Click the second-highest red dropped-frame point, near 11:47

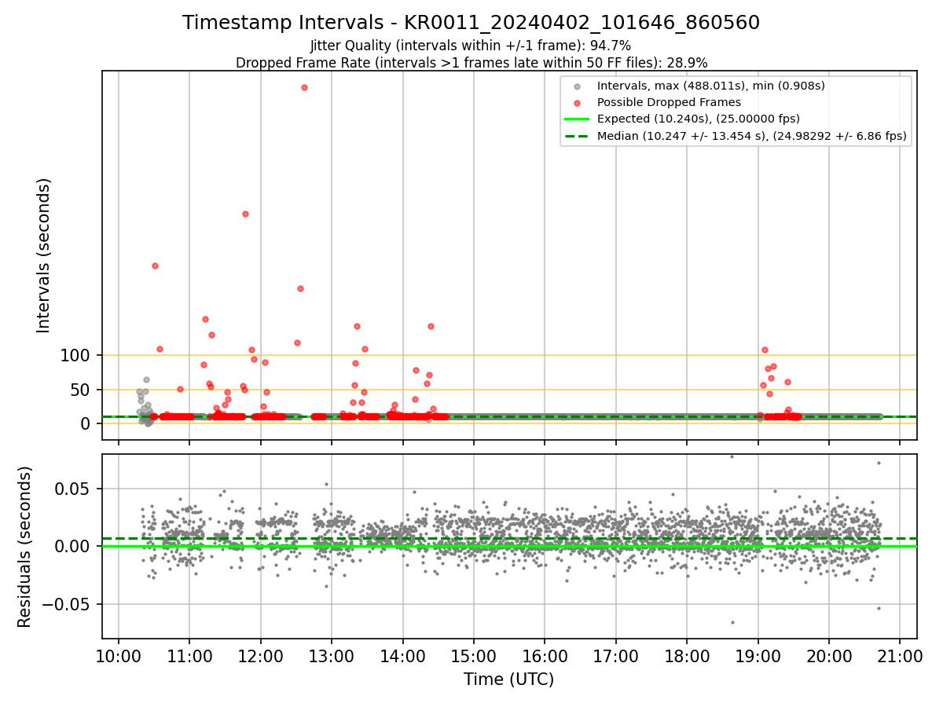tap(245, 214)
